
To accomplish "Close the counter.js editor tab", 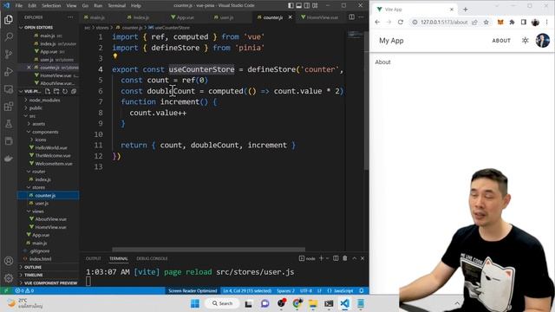I will pos(290,17).
